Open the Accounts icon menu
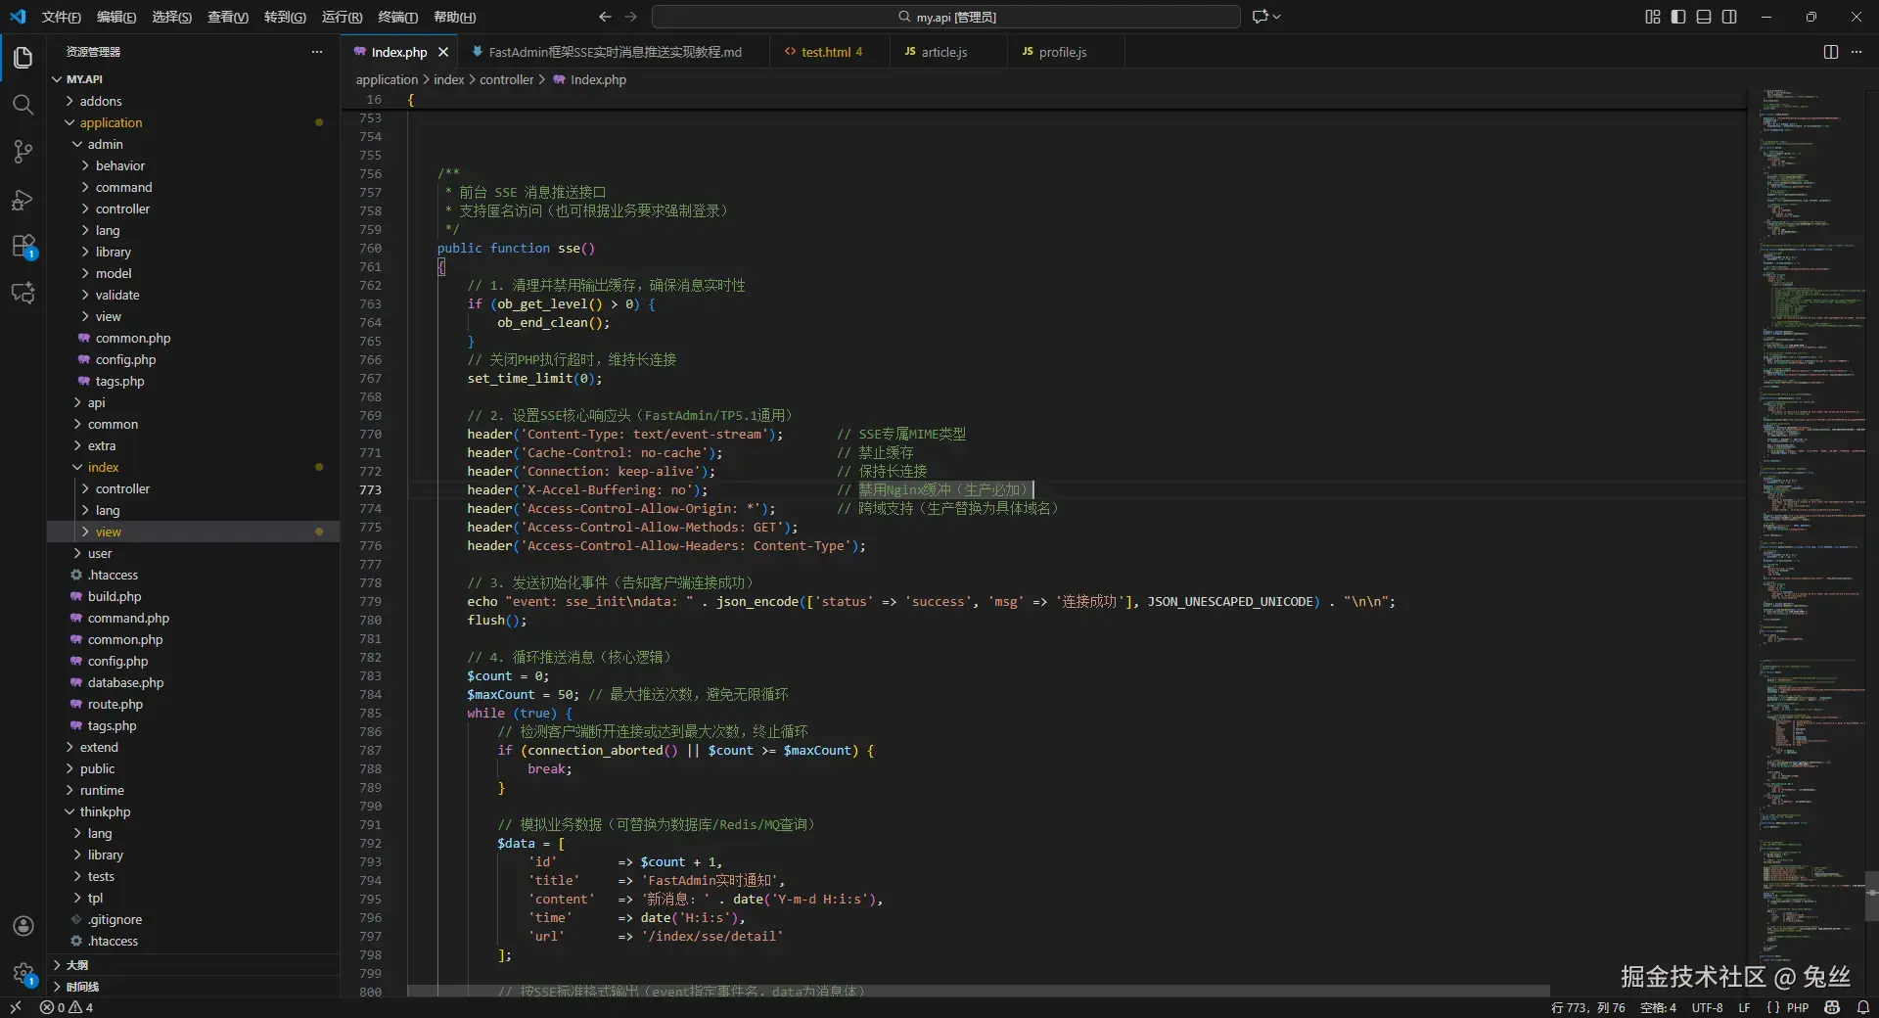 tap(23, 926)
